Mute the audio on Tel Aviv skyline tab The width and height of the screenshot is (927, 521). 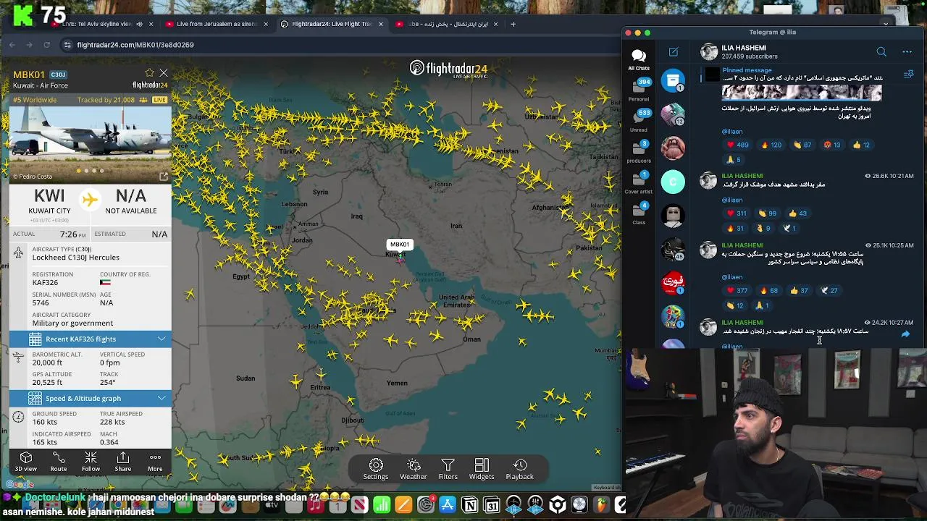pos(139,24)
